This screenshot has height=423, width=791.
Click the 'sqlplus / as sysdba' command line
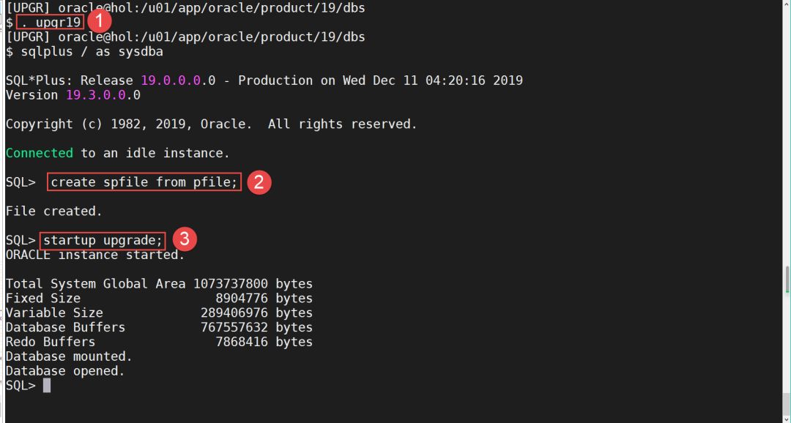84,52
